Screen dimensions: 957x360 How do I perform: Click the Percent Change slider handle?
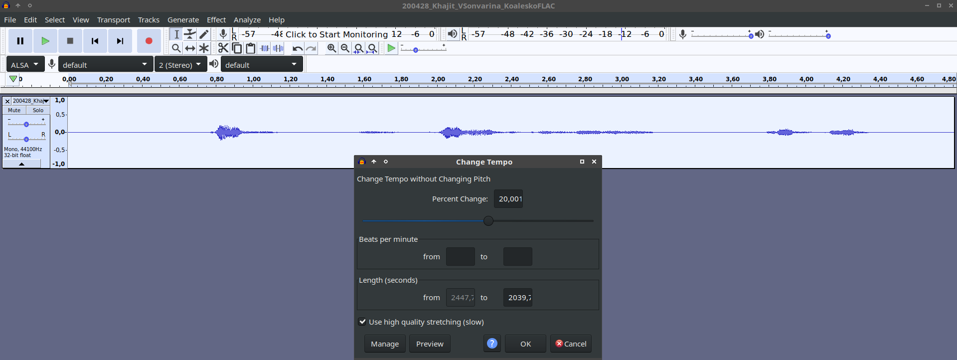click(x=488, y=221)
